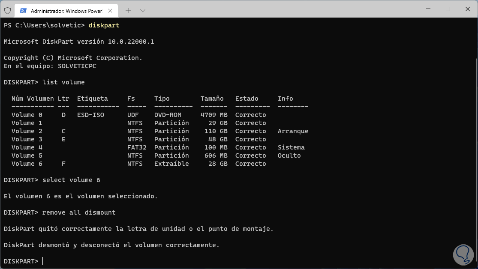The width and height of the screenshot is (478, 269).
Task: Click the 'remove all dismount' command text
Action: coord(79,212)
